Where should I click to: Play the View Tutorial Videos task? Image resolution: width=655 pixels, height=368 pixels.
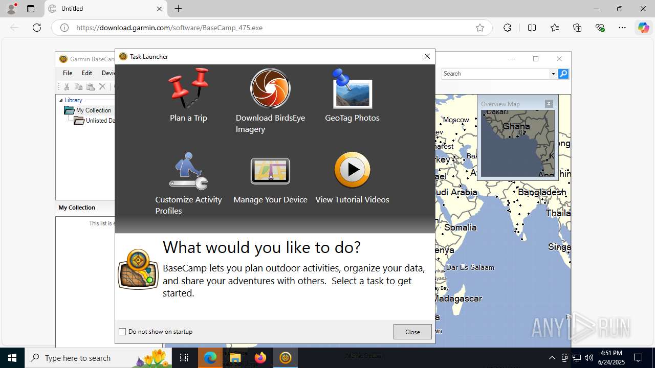click(x=352, y=177)
